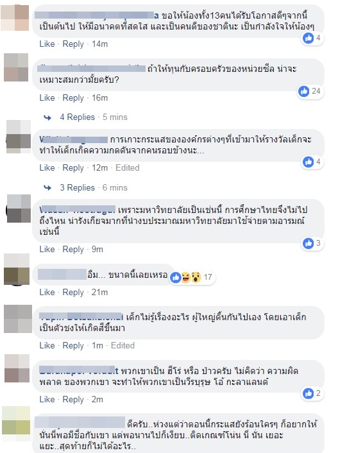Reply to the comment posted 16m ago

click(x=73, y=98)
